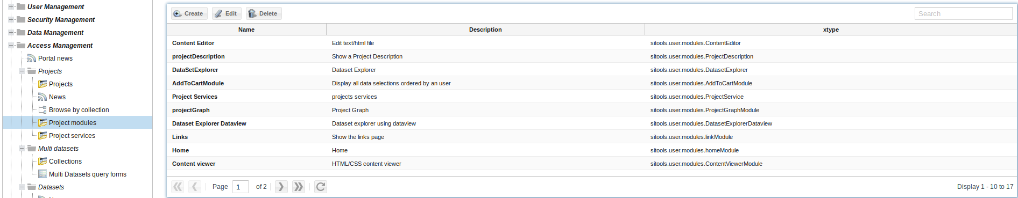Focus the Search input field
The width and height of the screenshot is (1018, 198).
tap(963, 13)
